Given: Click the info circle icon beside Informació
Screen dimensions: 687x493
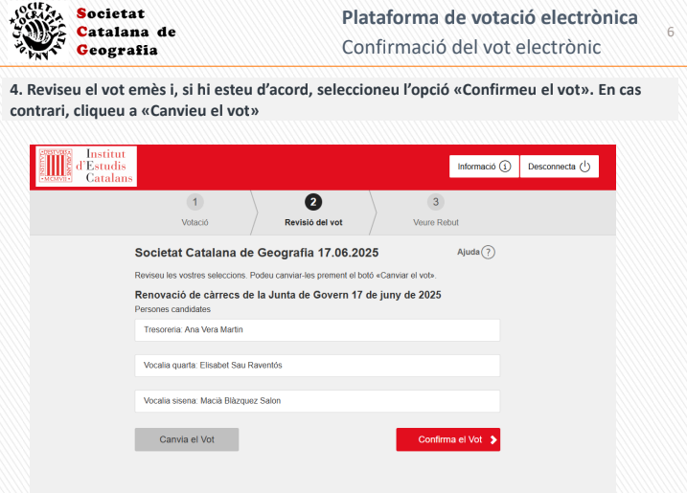Looking at the screenshot, I should [x=505, y=167].
